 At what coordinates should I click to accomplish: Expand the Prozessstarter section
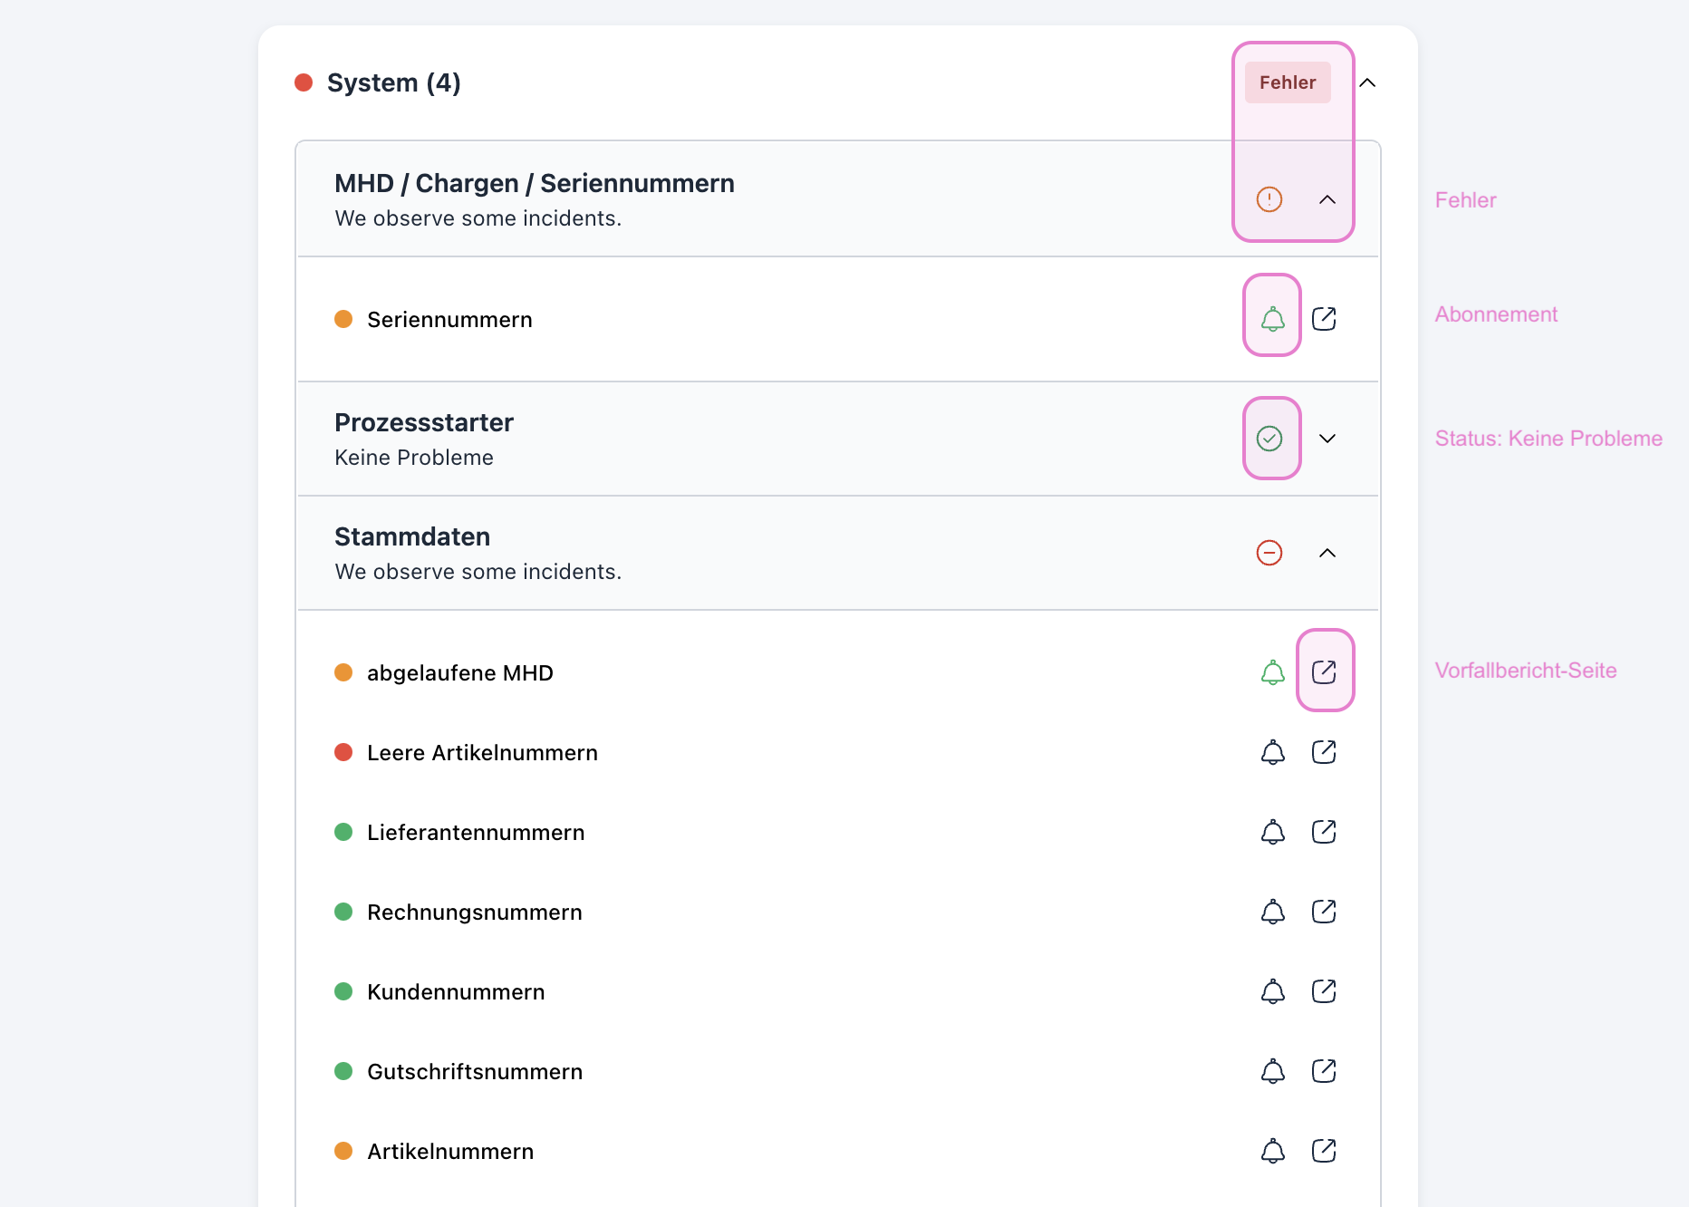point(1327,439)
